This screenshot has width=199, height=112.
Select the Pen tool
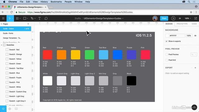pyautogui.click(x=32, y=18)
